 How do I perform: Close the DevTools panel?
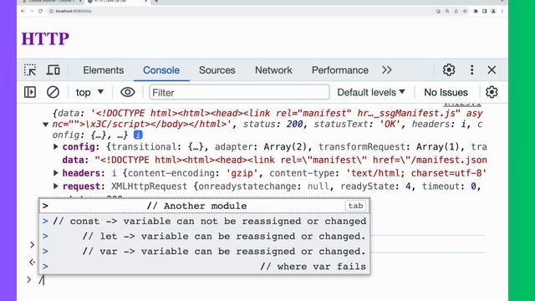492,70
